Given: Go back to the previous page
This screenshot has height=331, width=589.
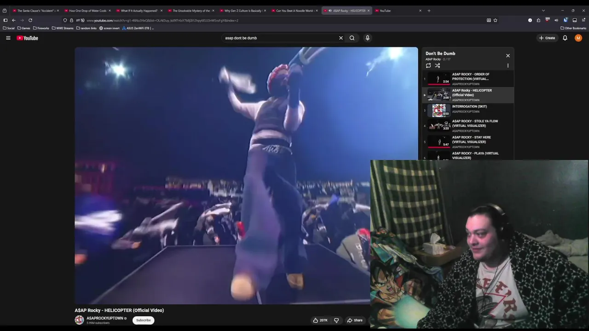Looking at the screenshot, I should (x=14, y=20).
